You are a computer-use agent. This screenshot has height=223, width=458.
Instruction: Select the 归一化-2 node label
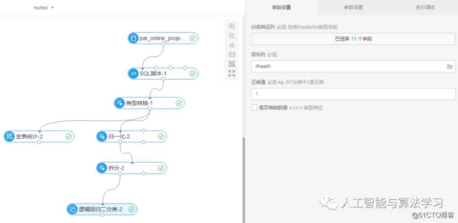119,136
